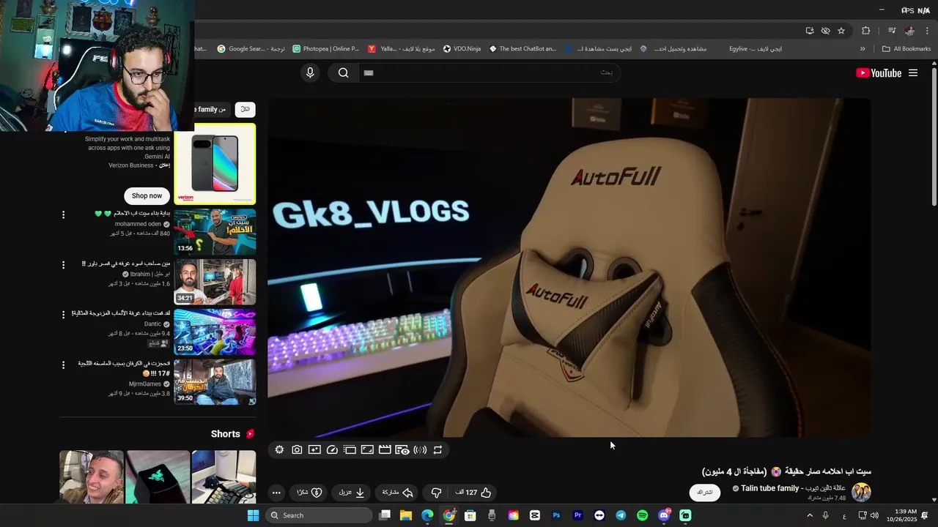This screenshot has height=527, width=938.
Task: Click the pop-up player window icon
Action: tap(350, 450)
